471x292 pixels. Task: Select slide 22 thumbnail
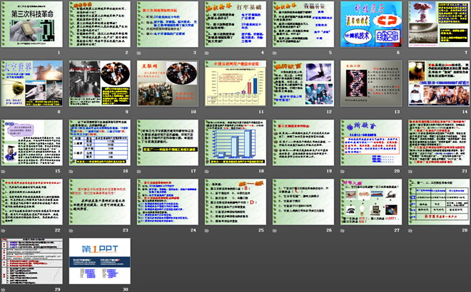[32, 202]
